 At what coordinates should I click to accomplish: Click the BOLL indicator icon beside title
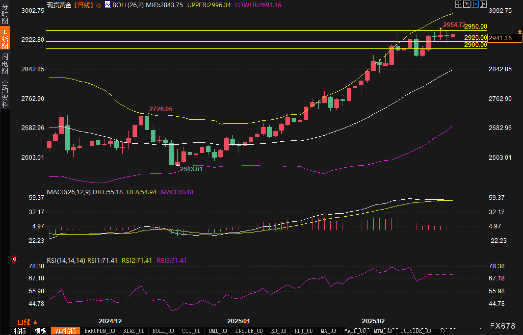[x=108, y=4]
